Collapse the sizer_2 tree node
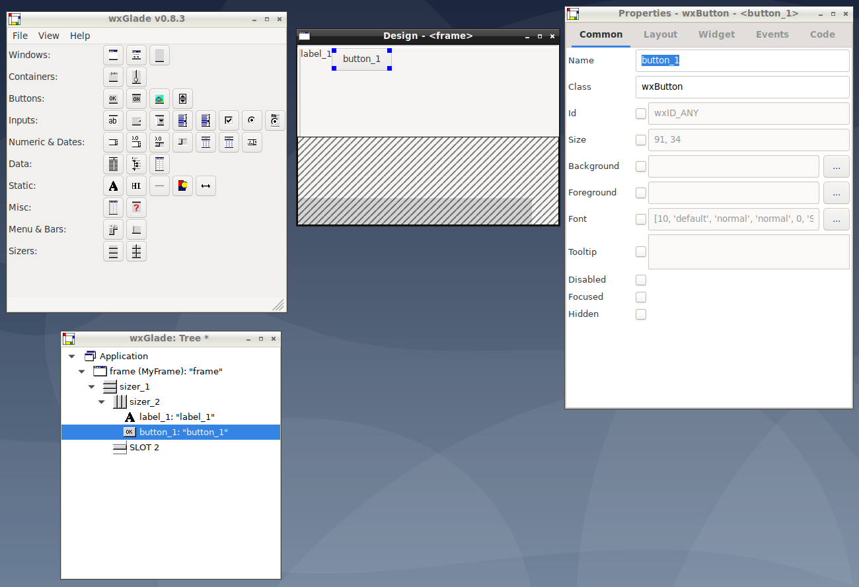The height and width of the screenshot is (587, 859). pyautogui.click(x=102, y=402)
